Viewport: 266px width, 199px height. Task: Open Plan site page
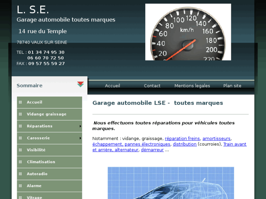(232, 86)
